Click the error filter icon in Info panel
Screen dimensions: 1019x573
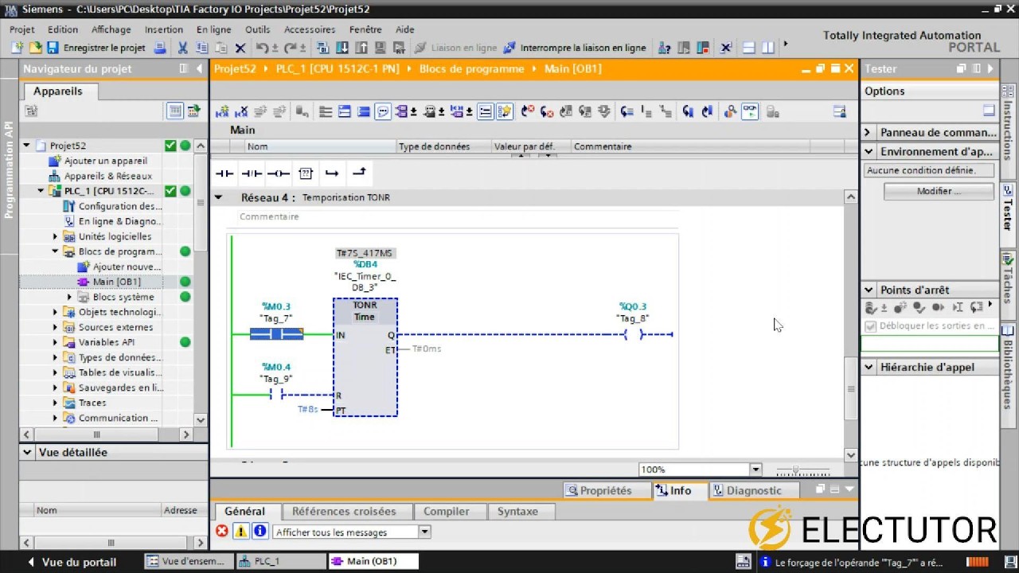click(222, 532)
